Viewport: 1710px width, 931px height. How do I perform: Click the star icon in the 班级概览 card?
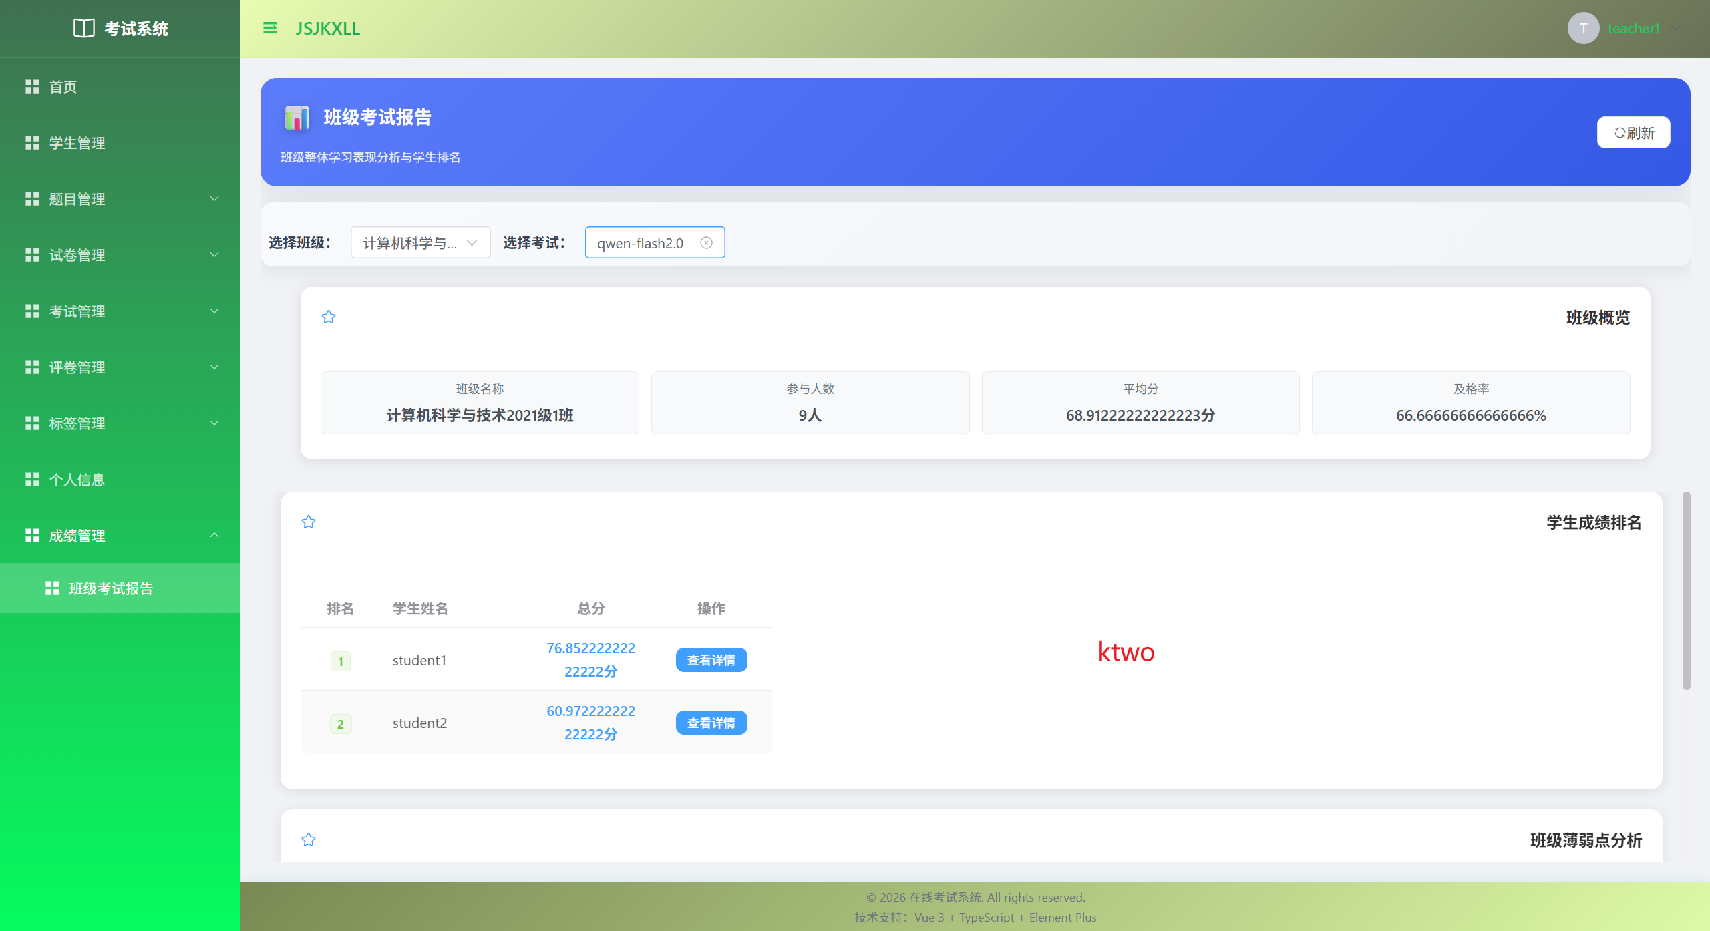(329, 317)
